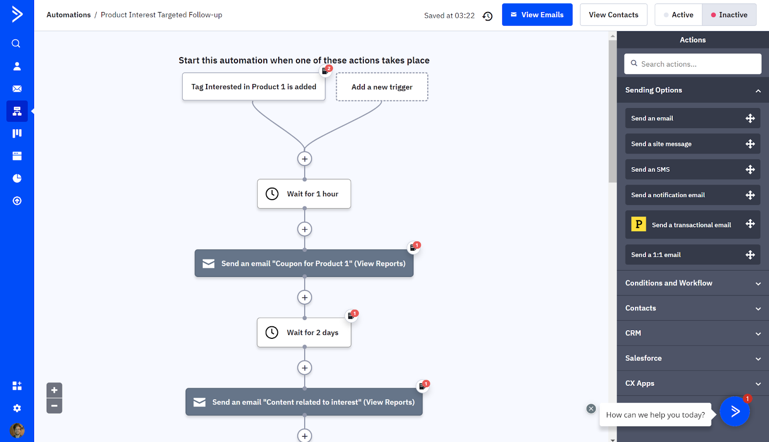Select the Send a site message action
The image size is (769, 442).
tap(692, 144)
